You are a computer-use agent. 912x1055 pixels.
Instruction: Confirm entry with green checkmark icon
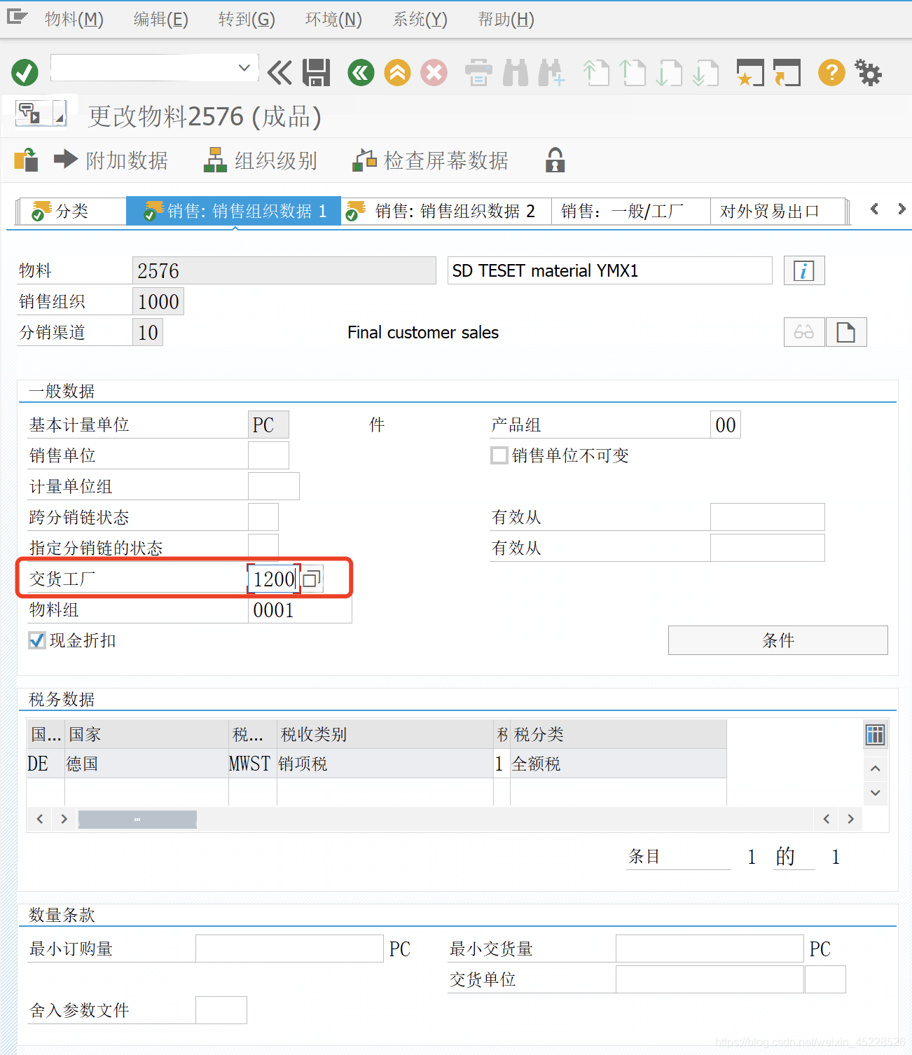(24, 72)
